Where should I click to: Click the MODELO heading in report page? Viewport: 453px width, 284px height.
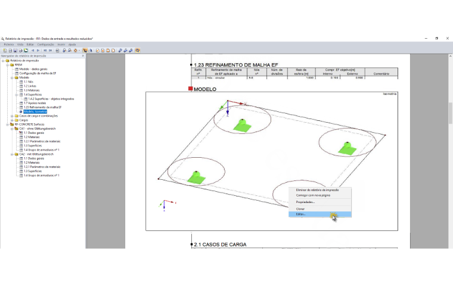(205, 89)
